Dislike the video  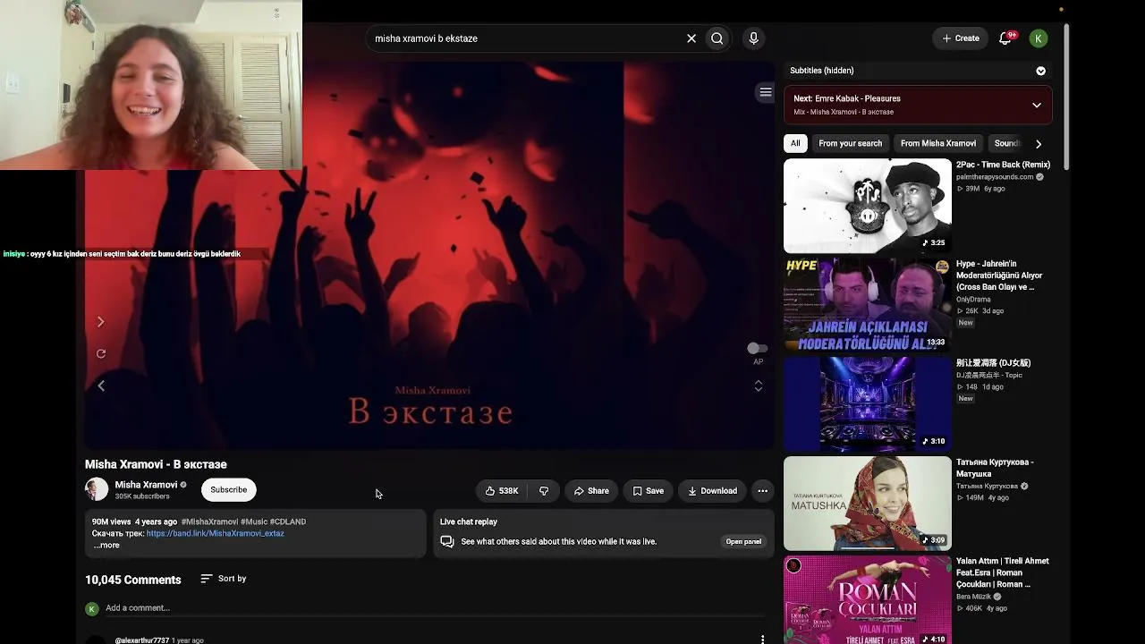tap(543, 490)
